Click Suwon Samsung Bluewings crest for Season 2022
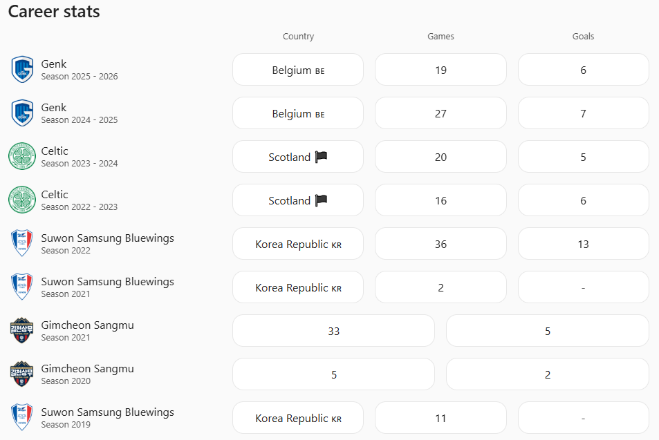 pyautogui.click(x=22, y=244)
